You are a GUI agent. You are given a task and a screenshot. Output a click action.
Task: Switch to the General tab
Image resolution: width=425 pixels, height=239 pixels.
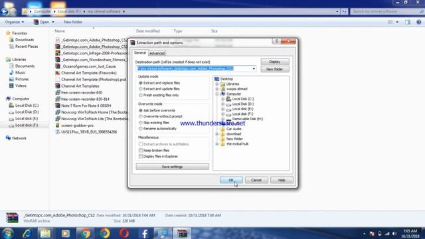140,52
